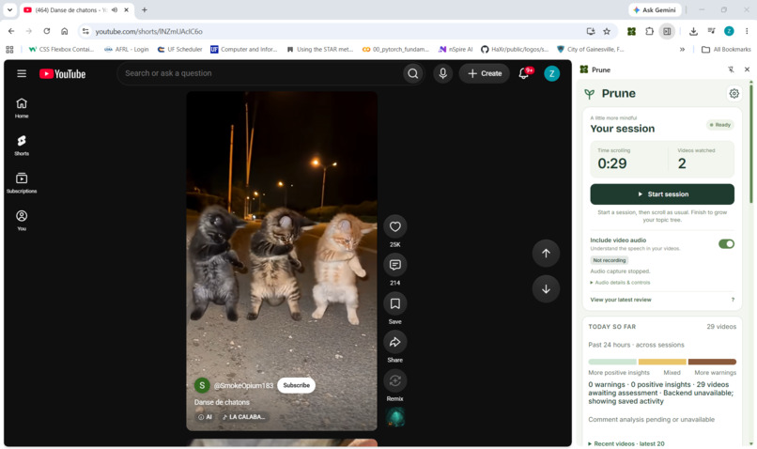Pin the Prune side panel
Image resolution: width=757 pixels, height=449 pixels.
(731, 70)
